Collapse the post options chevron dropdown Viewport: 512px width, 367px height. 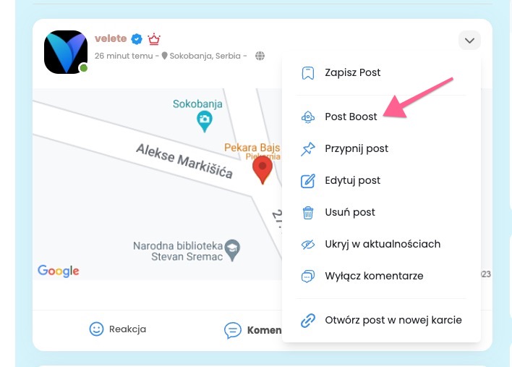tap(469, 41)
